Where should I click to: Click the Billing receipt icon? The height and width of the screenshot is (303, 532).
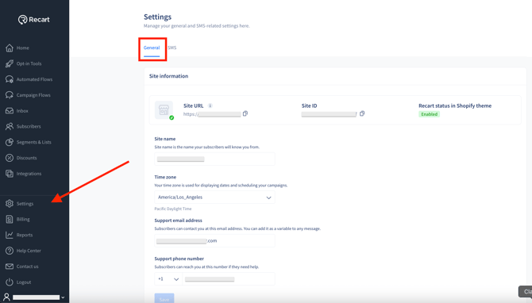(x=10, y=219)
